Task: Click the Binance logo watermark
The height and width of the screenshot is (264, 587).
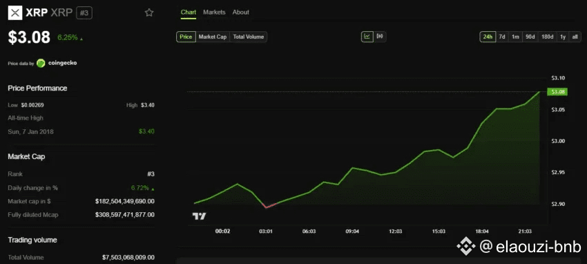Action: coord(465,247)
